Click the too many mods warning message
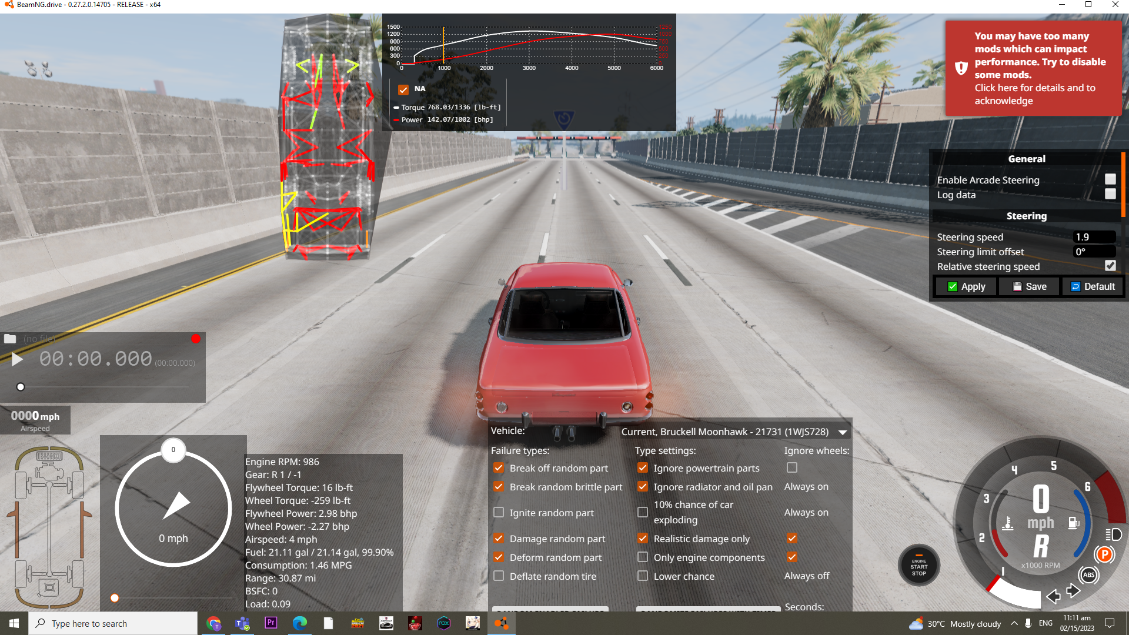Image resolution: width=1129 pixels, height=635 pixels. (1033, 68)
